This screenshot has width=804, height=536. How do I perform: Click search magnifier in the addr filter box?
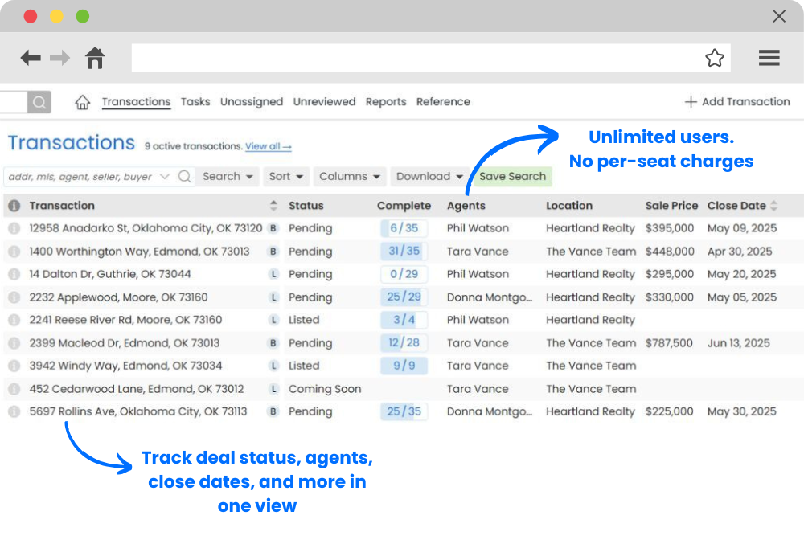coord(185,176)
